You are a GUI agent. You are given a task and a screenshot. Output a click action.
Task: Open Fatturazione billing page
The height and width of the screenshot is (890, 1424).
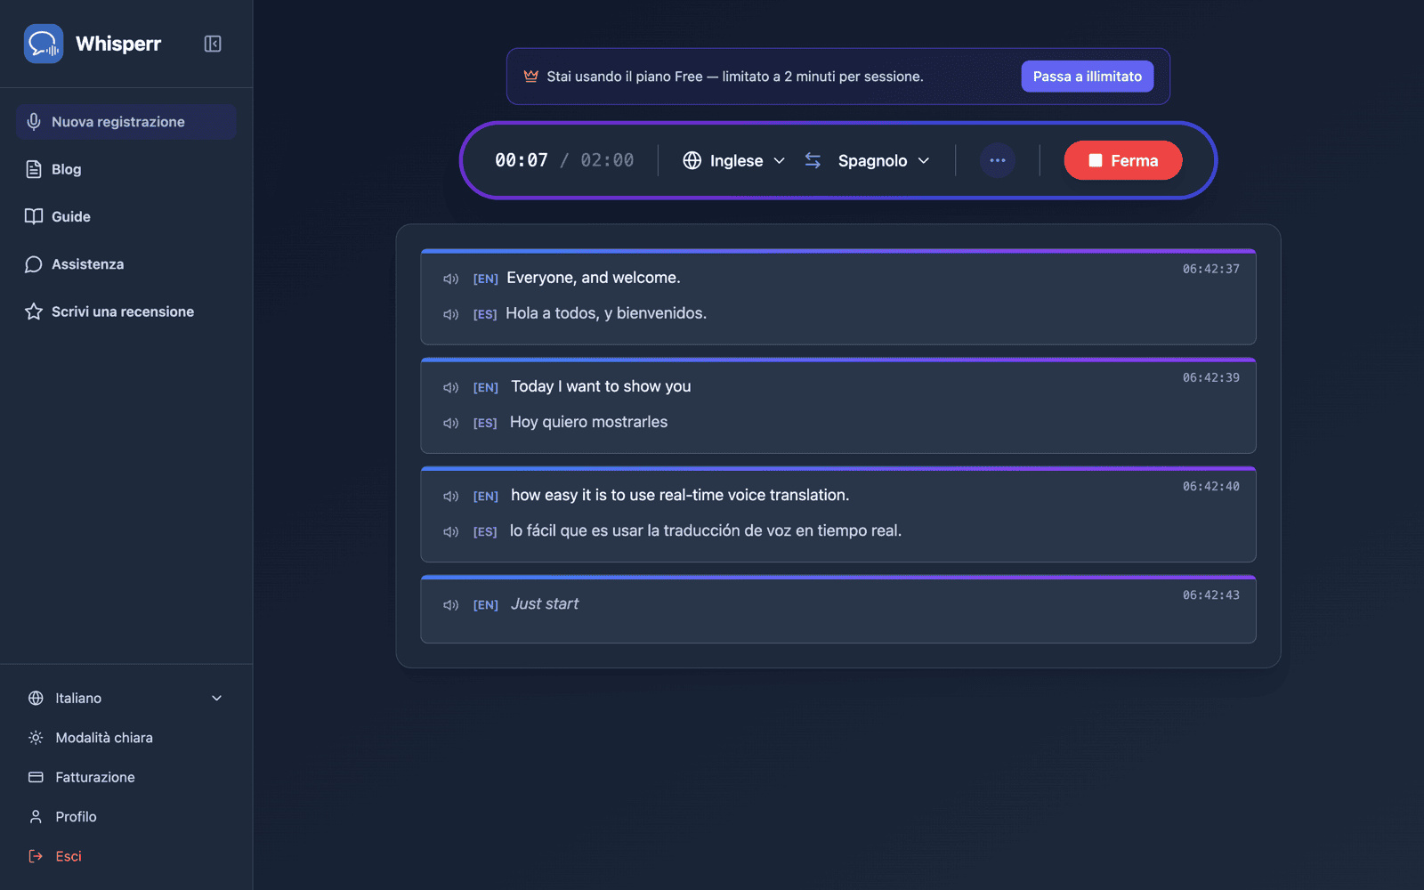125,777
